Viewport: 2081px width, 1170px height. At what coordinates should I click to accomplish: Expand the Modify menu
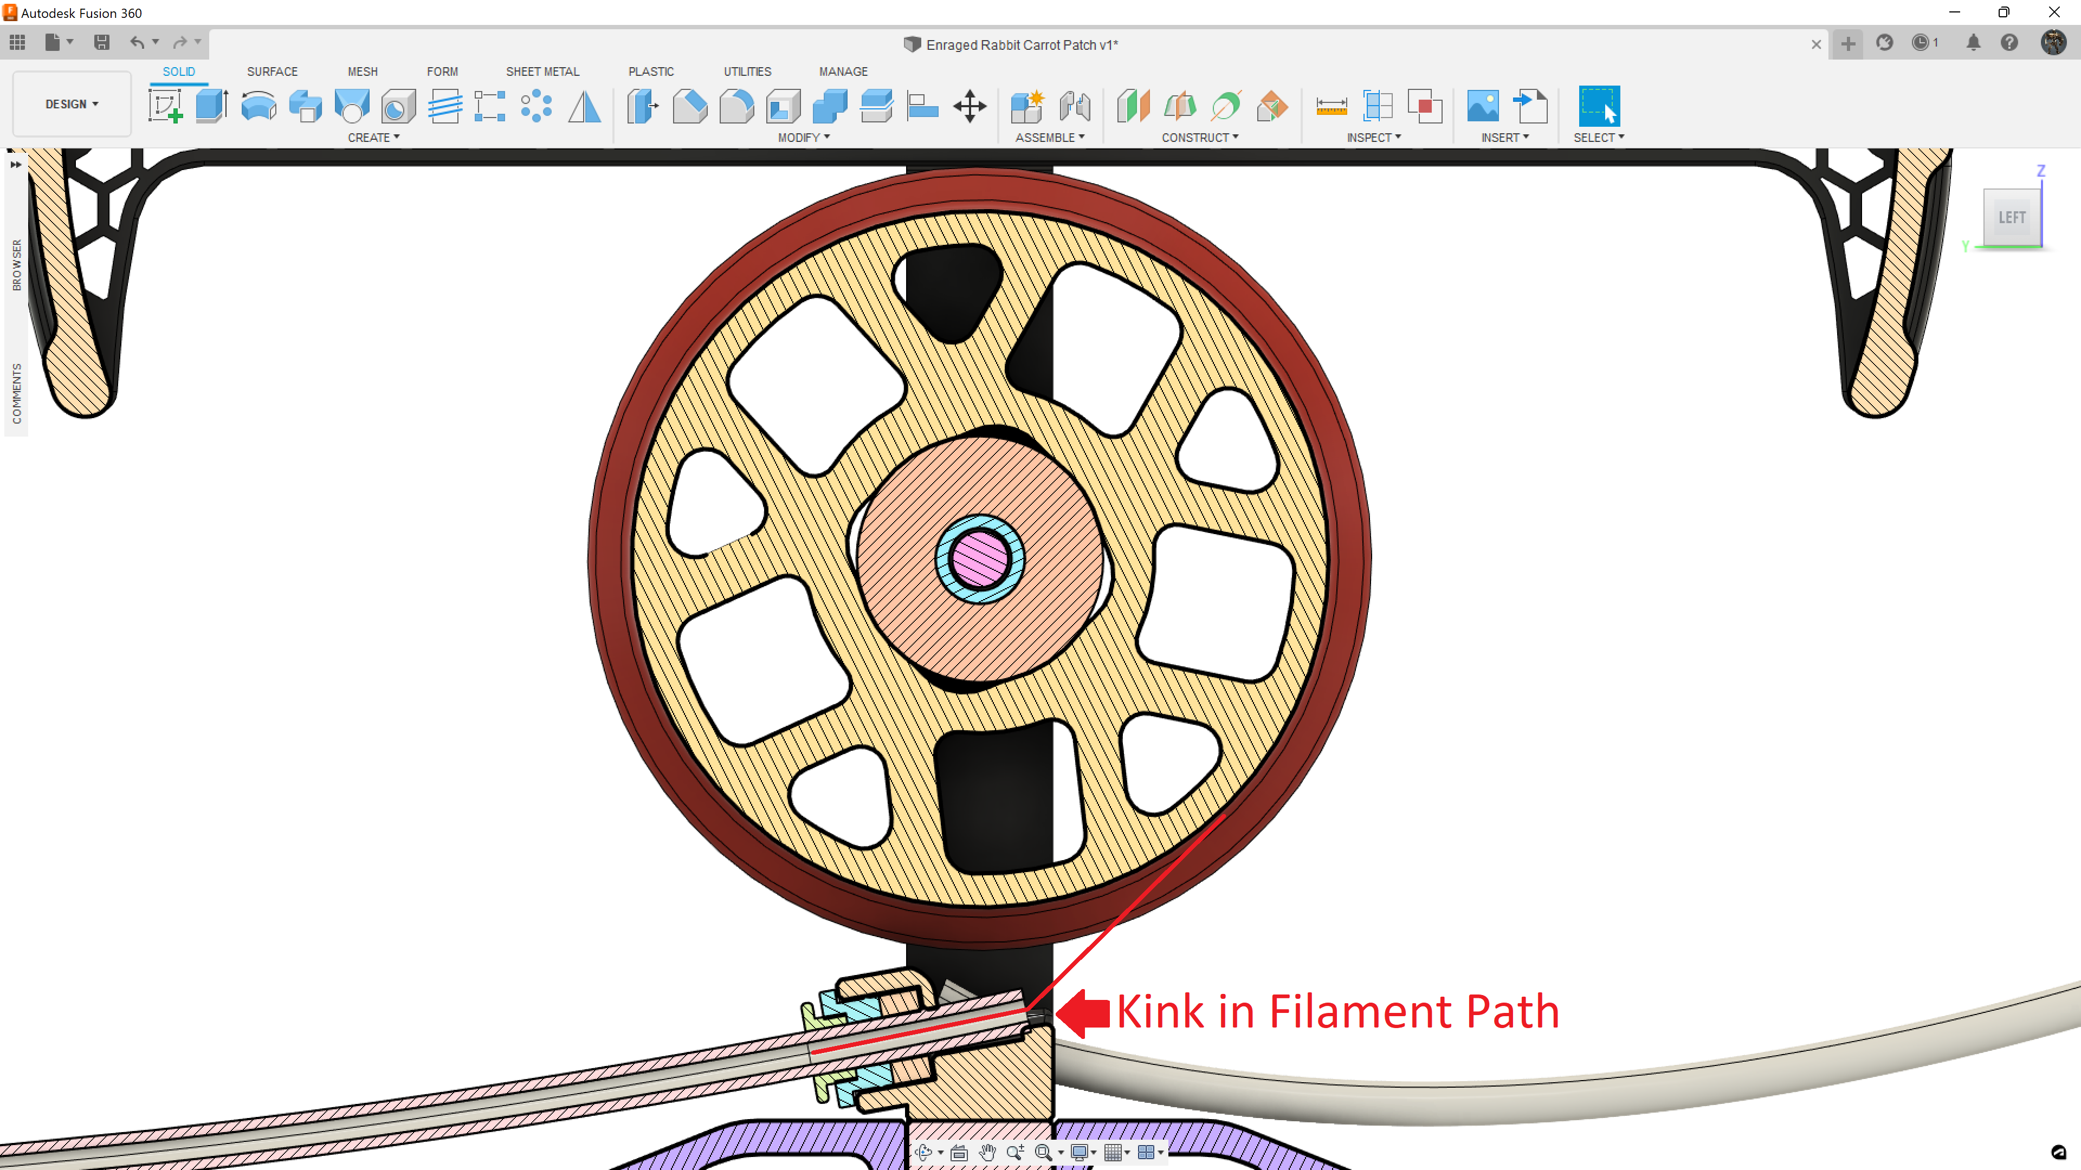click(x=804, y=138)
